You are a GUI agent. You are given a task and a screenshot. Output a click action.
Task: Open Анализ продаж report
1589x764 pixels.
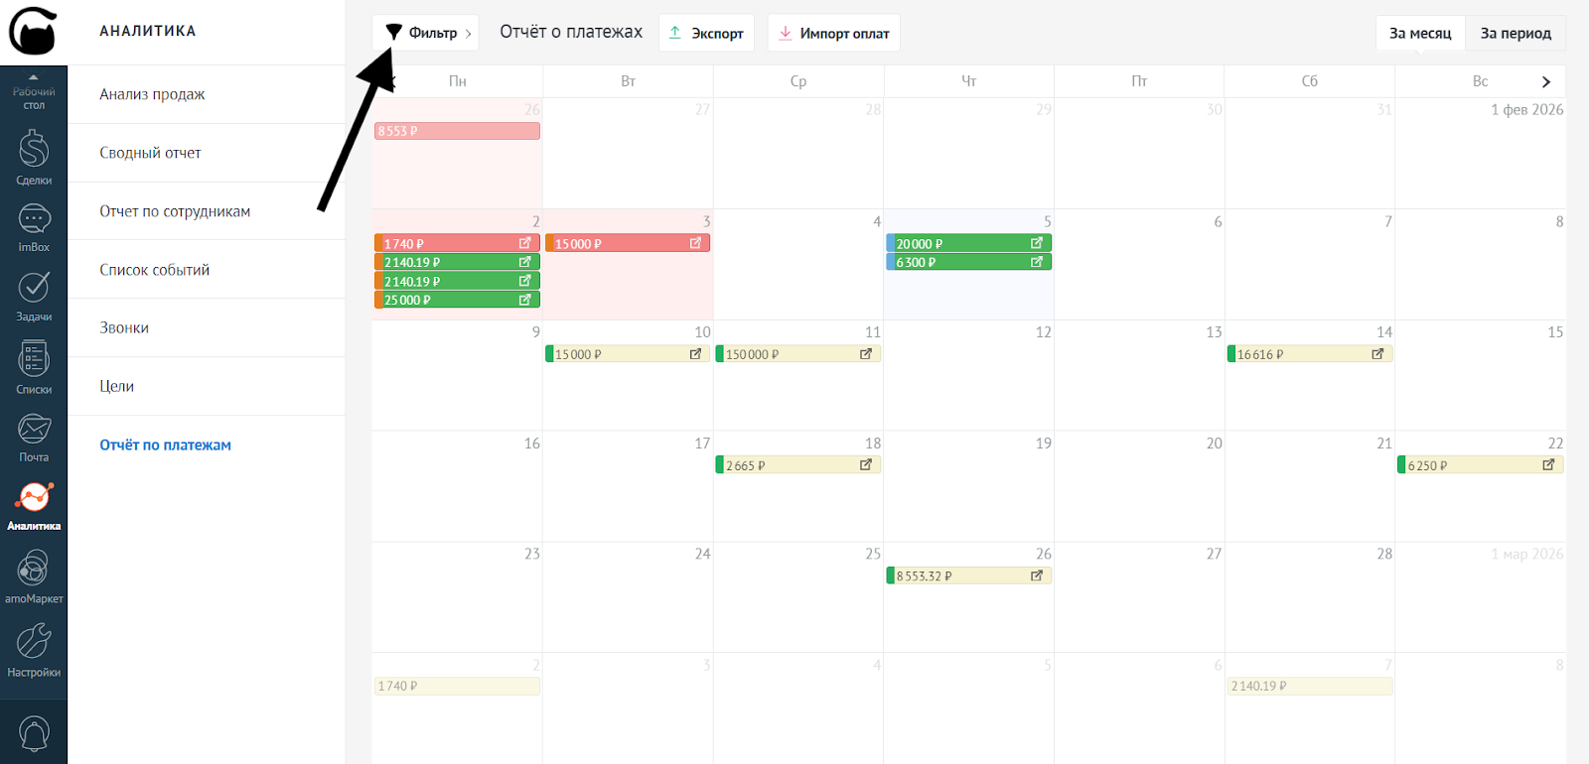click(152, 94)
